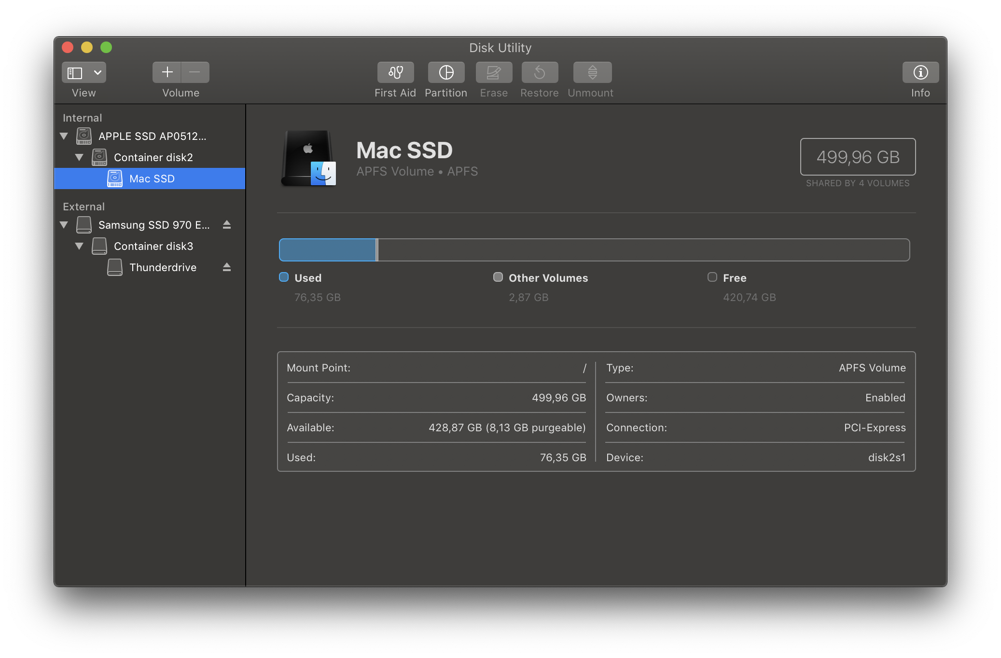Click the Container disk2 icon
Viewport: 1001px width, 658px height.
99,157
